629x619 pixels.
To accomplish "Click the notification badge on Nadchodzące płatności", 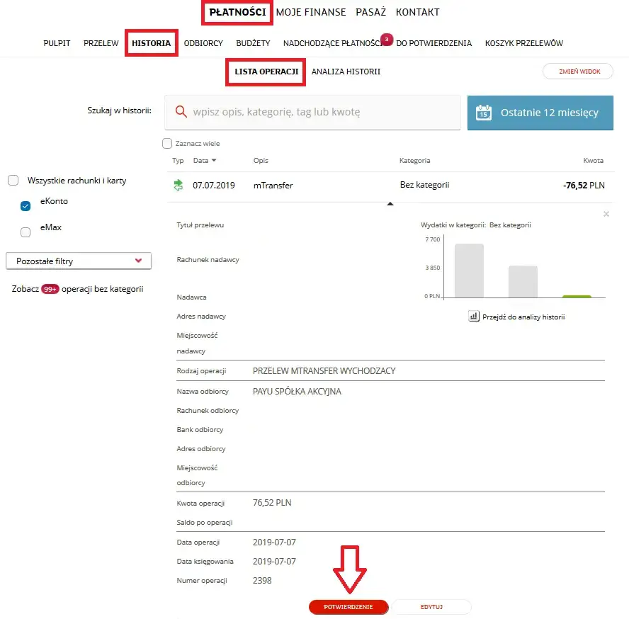I will tap(386, 40).
